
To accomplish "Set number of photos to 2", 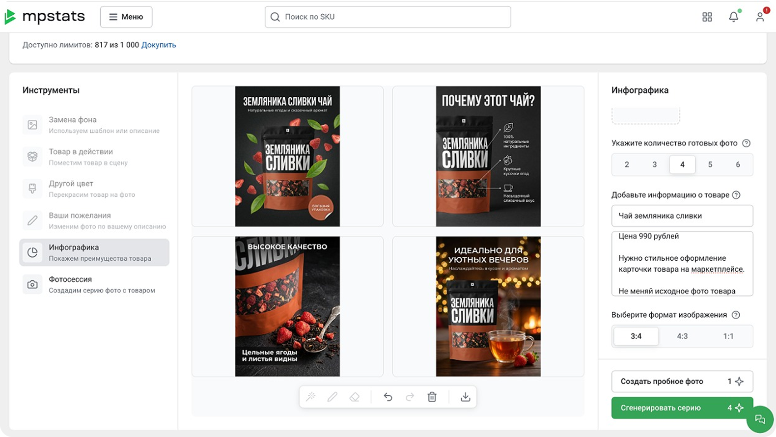I will coord(627,164).
